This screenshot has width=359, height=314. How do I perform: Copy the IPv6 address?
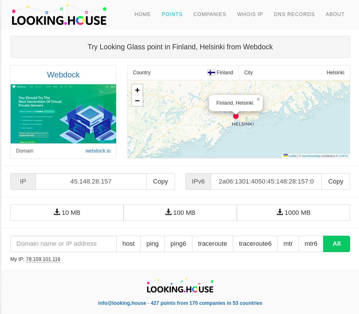pos(335,182)
